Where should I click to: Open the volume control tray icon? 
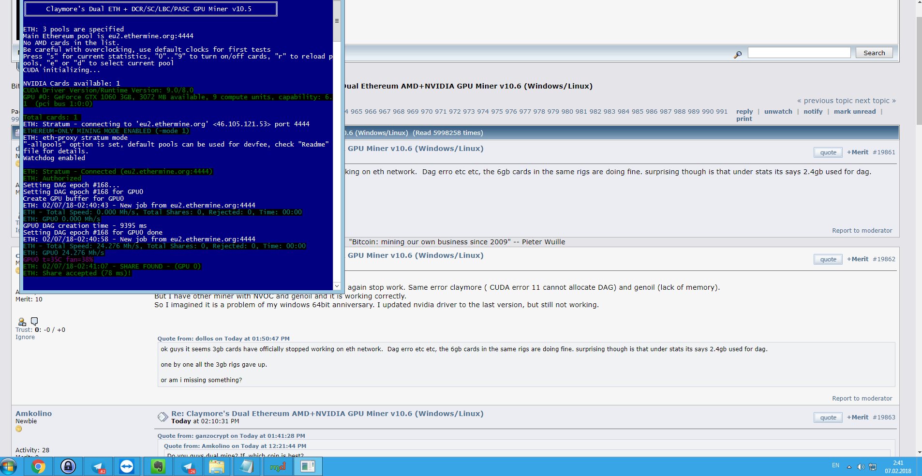pos(861,467)
